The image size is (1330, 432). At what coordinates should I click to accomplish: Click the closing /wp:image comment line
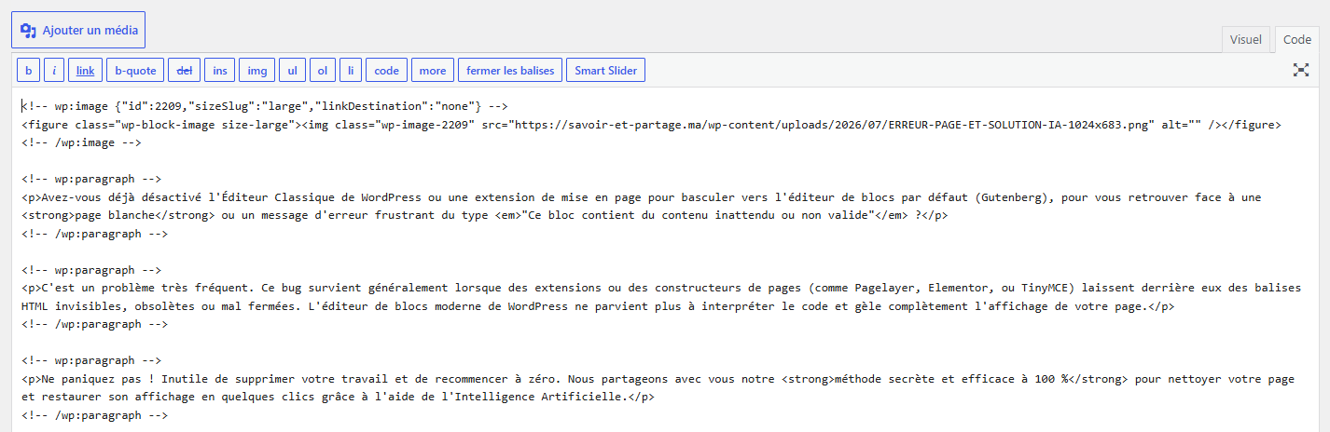pos(81,142)
